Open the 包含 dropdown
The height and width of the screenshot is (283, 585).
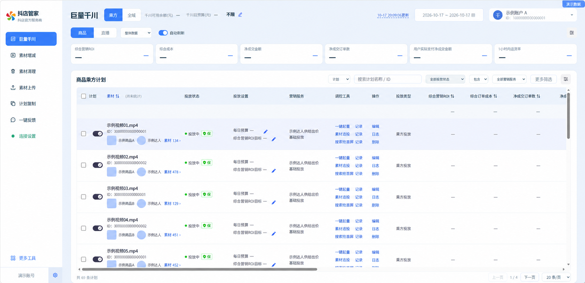tap(479, 79)
